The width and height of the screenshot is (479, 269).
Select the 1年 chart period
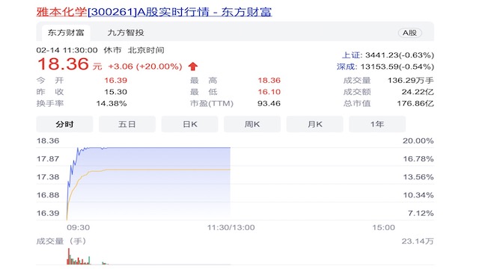pyautogui.click(x=377, y=124)
